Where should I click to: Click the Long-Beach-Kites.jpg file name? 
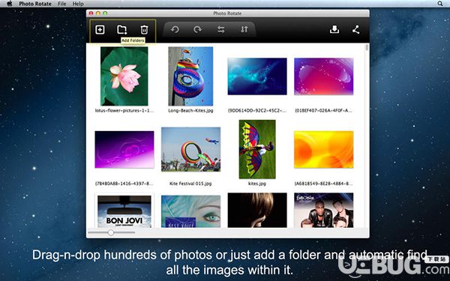190,110
